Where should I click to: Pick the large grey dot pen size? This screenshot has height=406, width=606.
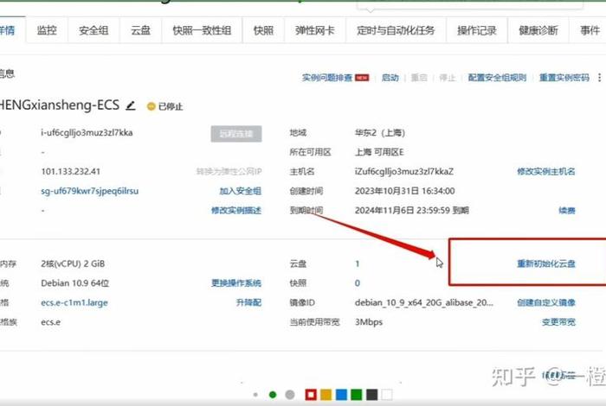point(290,395)
